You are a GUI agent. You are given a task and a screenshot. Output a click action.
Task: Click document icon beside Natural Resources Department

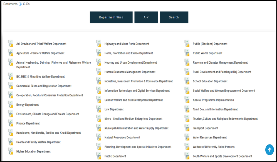pos(99,137)
